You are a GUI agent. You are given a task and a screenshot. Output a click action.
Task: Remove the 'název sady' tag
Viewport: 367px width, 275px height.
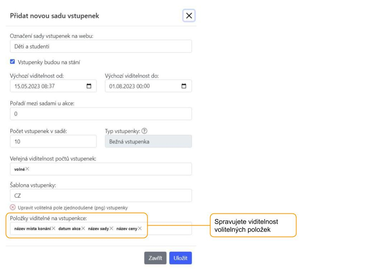pos(111,228)
